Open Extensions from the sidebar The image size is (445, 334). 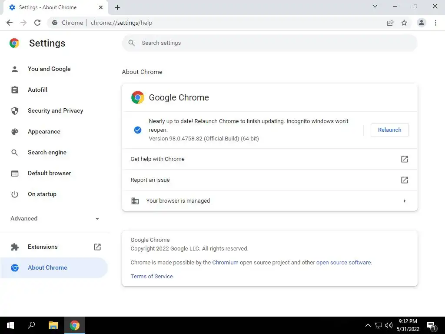54,247
